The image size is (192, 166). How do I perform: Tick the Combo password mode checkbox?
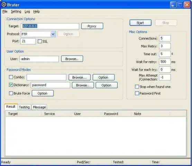click(x=11, y=77)
